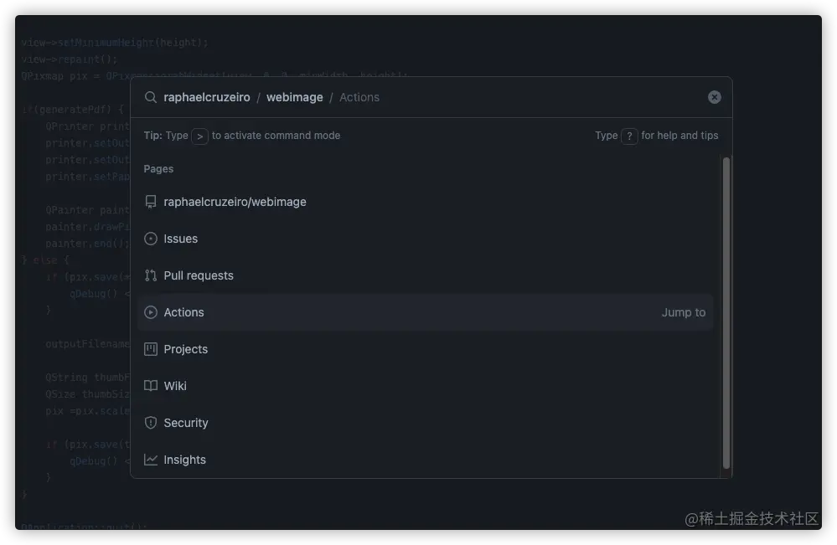Click the Actions play icon
Image resolution: width=837 pixels, height=545 pixels.
[151, 312]
